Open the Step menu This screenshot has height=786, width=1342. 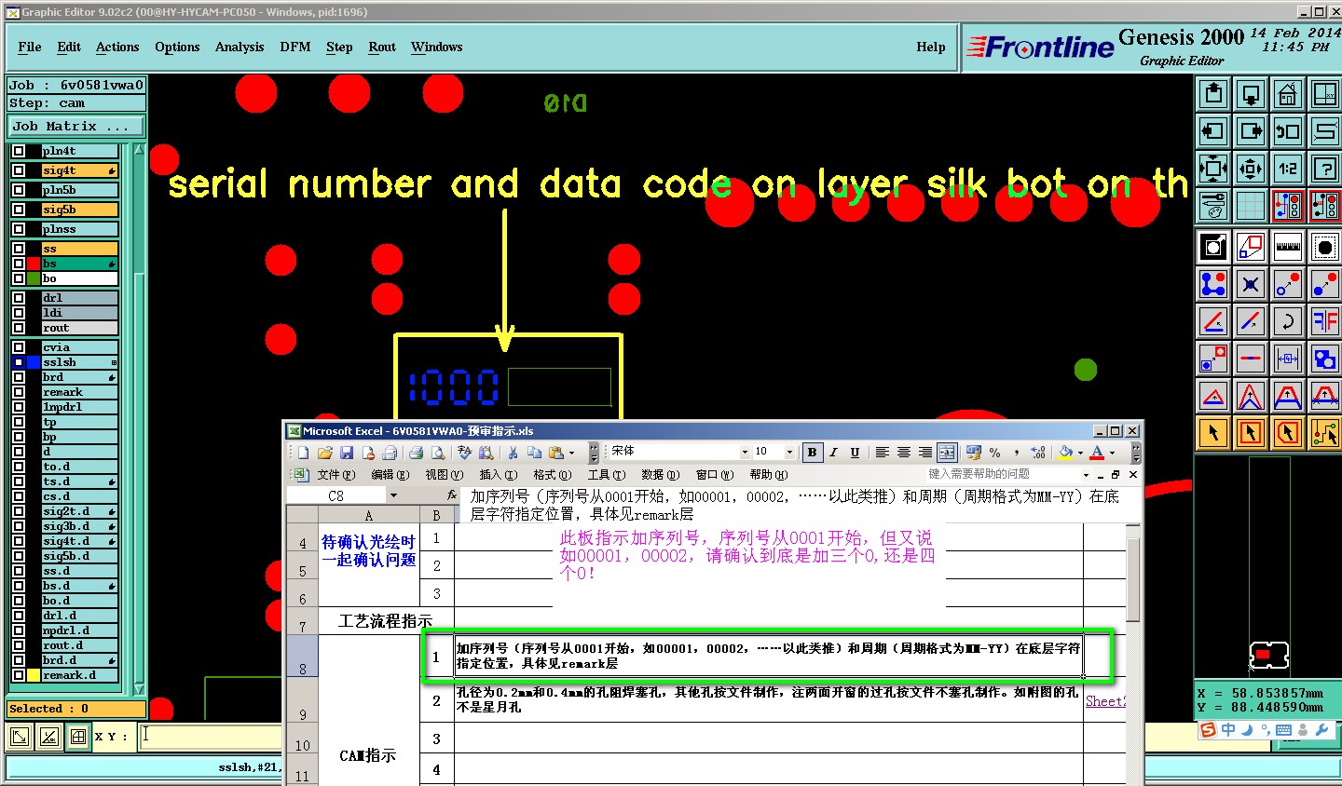click(339, 47)
